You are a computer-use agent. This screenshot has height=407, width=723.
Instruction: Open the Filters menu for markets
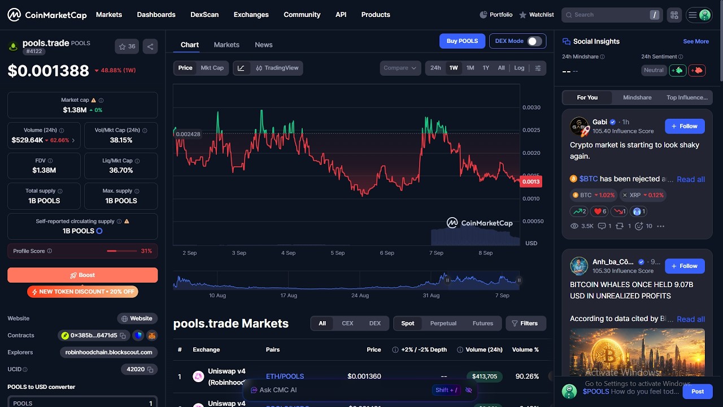point(525,323)
